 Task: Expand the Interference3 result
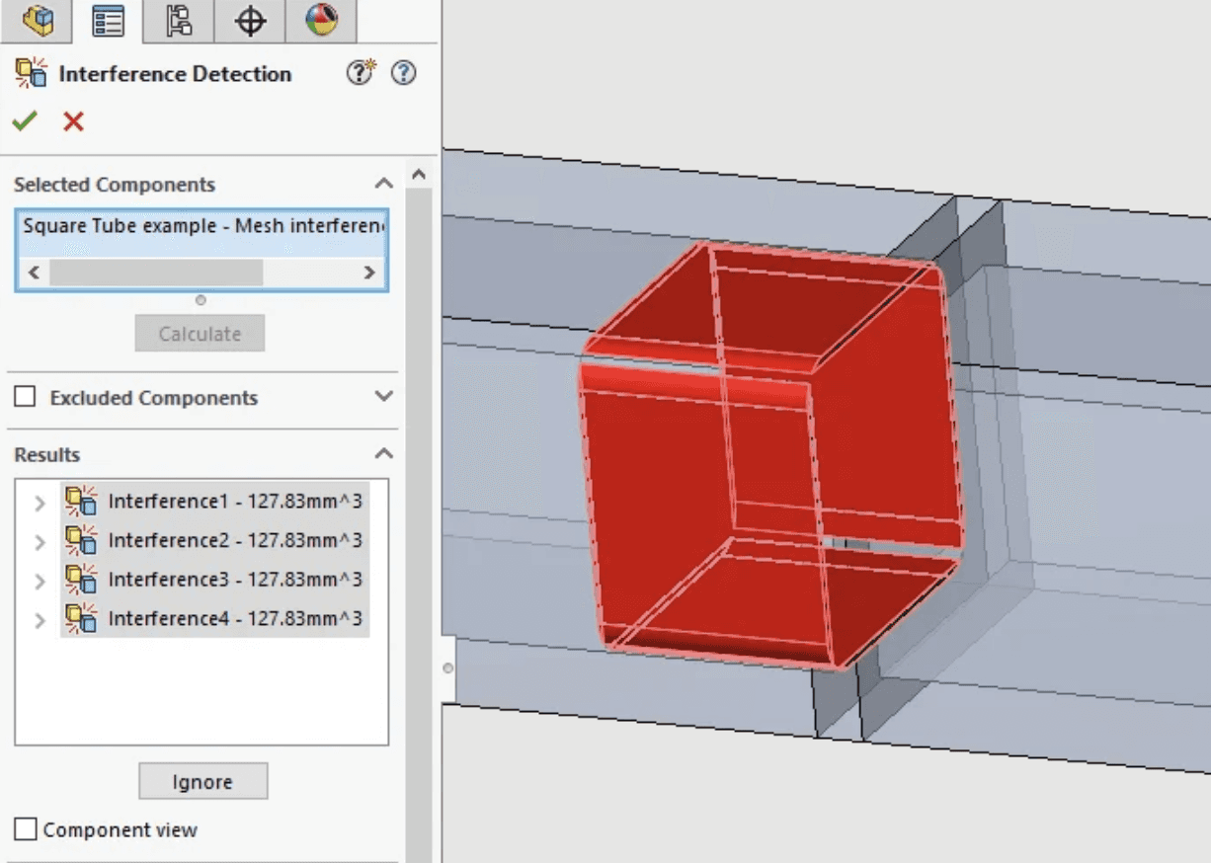[40, 581]
